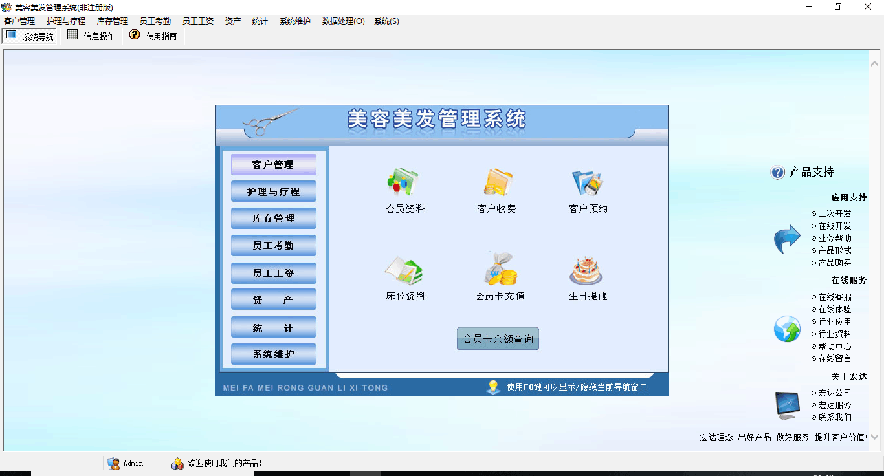Open the 在线留言 link

pos(835,358)
